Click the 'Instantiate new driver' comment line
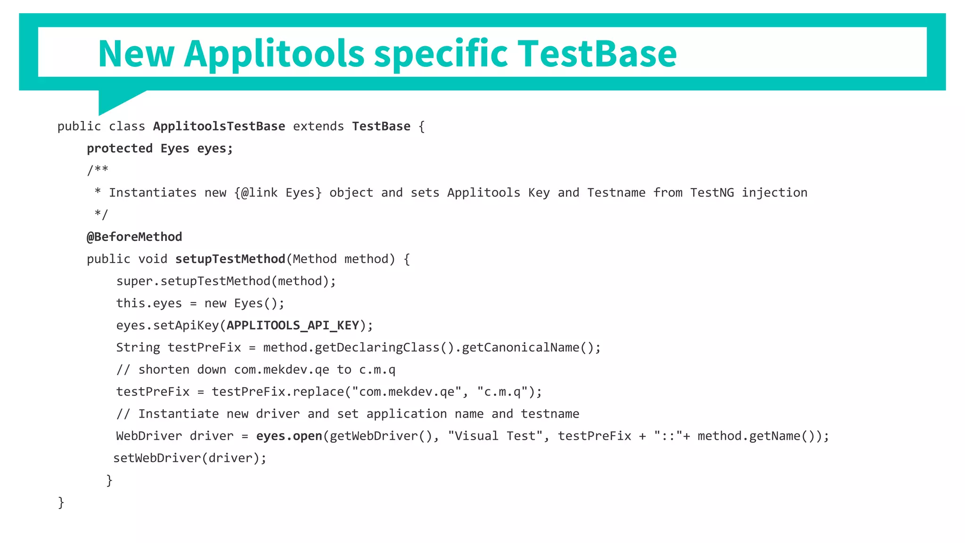This screenshot has height=543, width=965. tap(347, 414)
